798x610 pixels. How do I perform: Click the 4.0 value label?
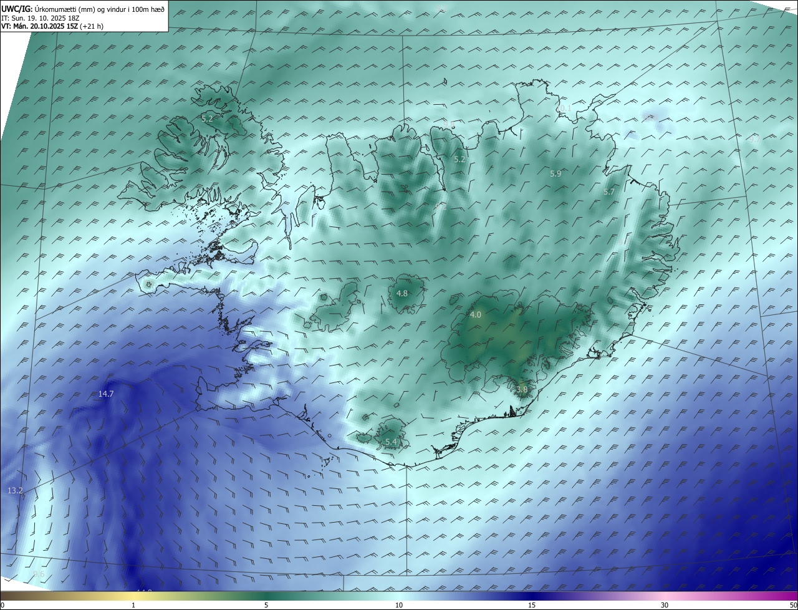(x=476, y=315)
